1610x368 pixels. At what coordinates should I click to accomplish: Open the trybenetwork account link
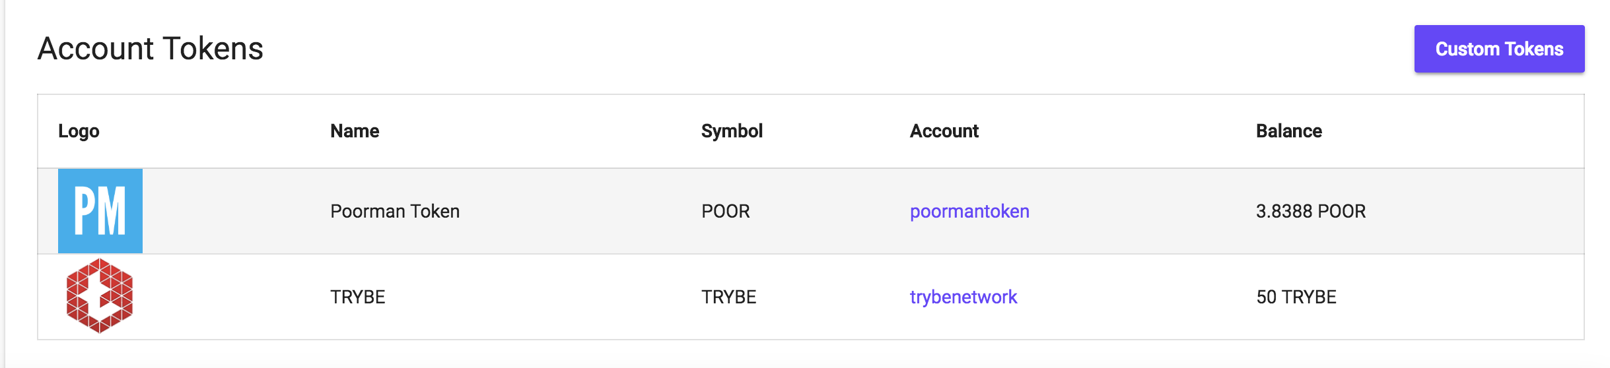pos(963,297)
